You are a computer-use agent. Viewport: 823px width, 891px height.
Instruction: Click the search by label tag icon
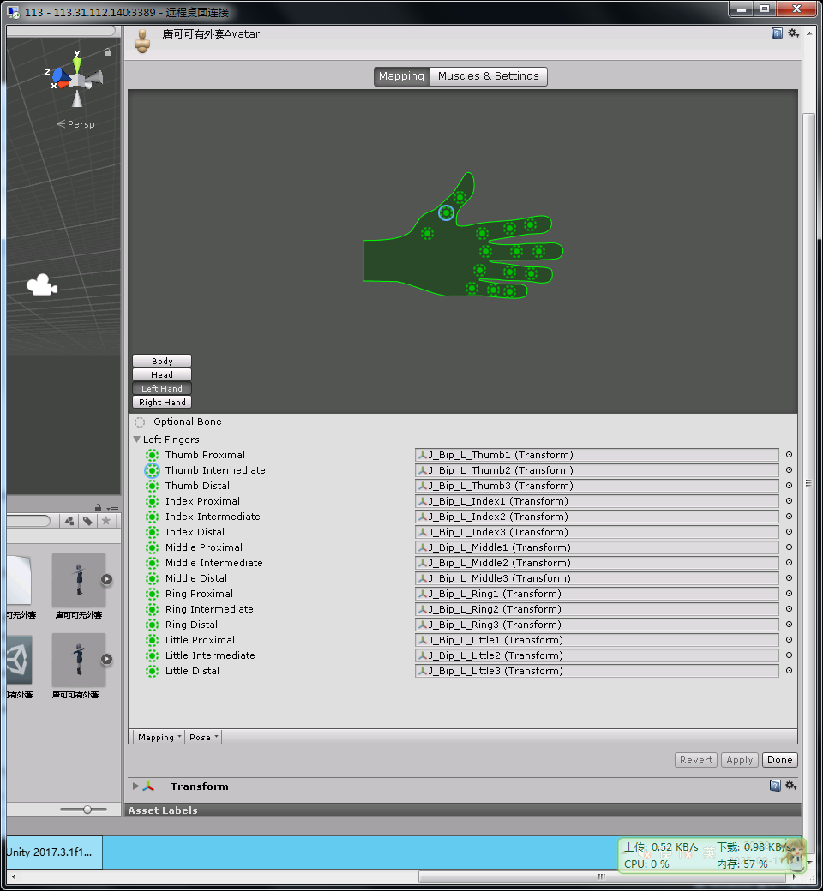pyautogui.click(x=87, y=521)
